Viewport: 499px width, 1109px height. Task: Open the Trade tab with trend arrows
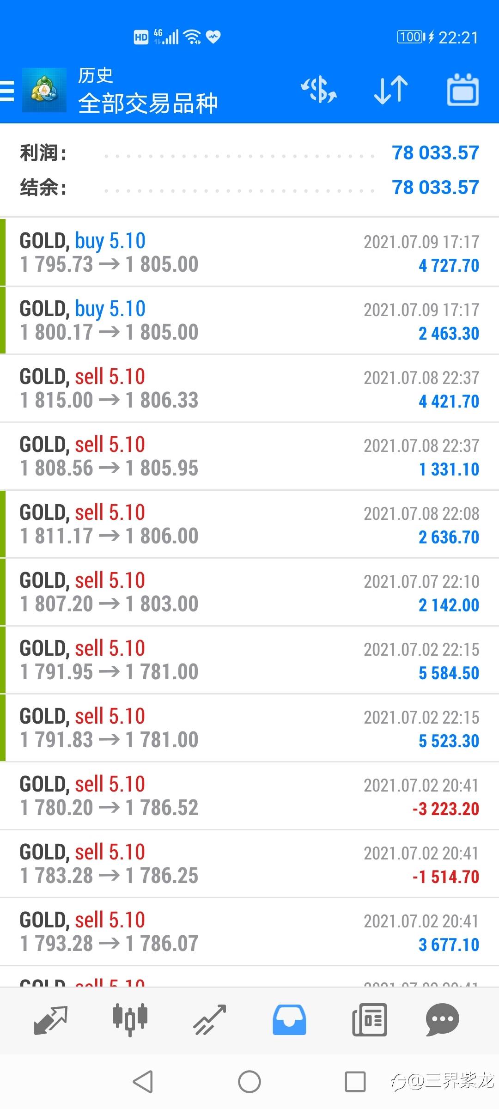[210, 1020]
